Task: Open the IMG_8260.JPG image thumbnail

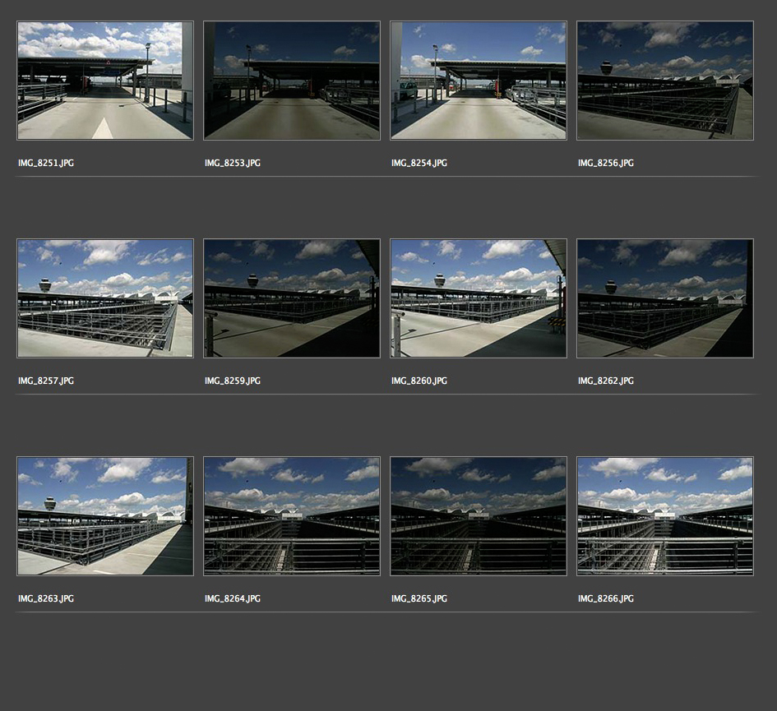Action: (479, 298)
